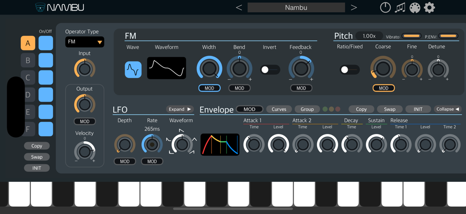Click MOD under Coarse knob

pos(384,88)
